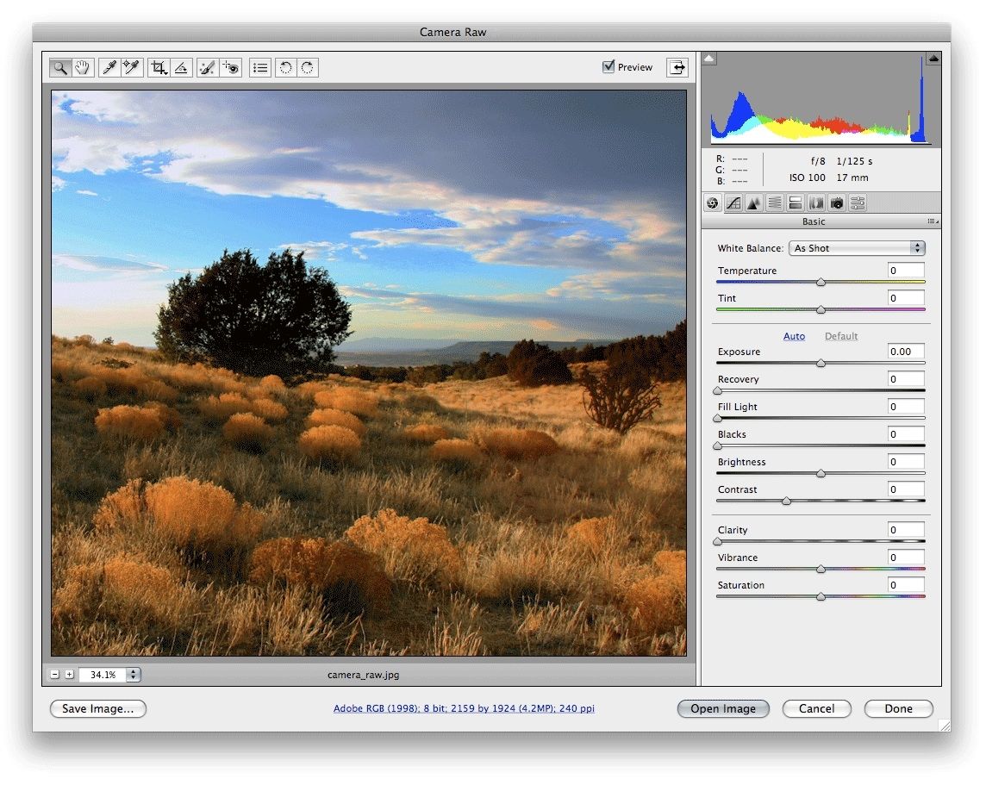Uncheck the Preview checkbox
The image size is (986, 785).
click(x=608, y=66)
